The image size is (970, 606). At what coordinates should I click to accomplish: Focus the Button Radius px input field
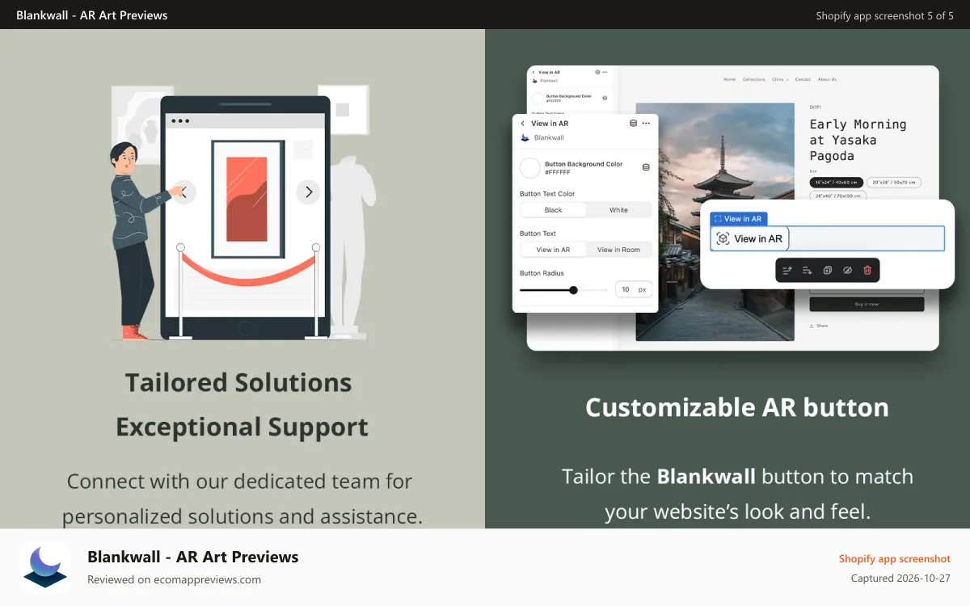click(634, 289)
